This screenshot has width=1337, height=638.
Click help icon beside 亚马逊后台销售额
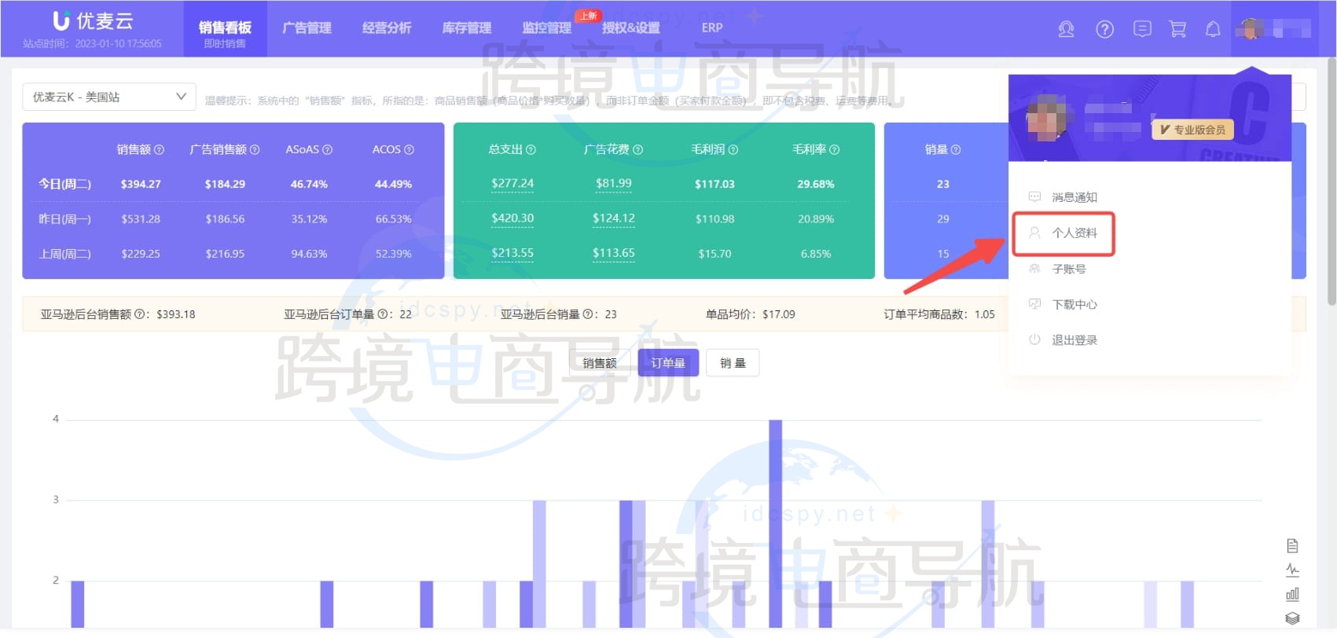[x=139, y=314]
